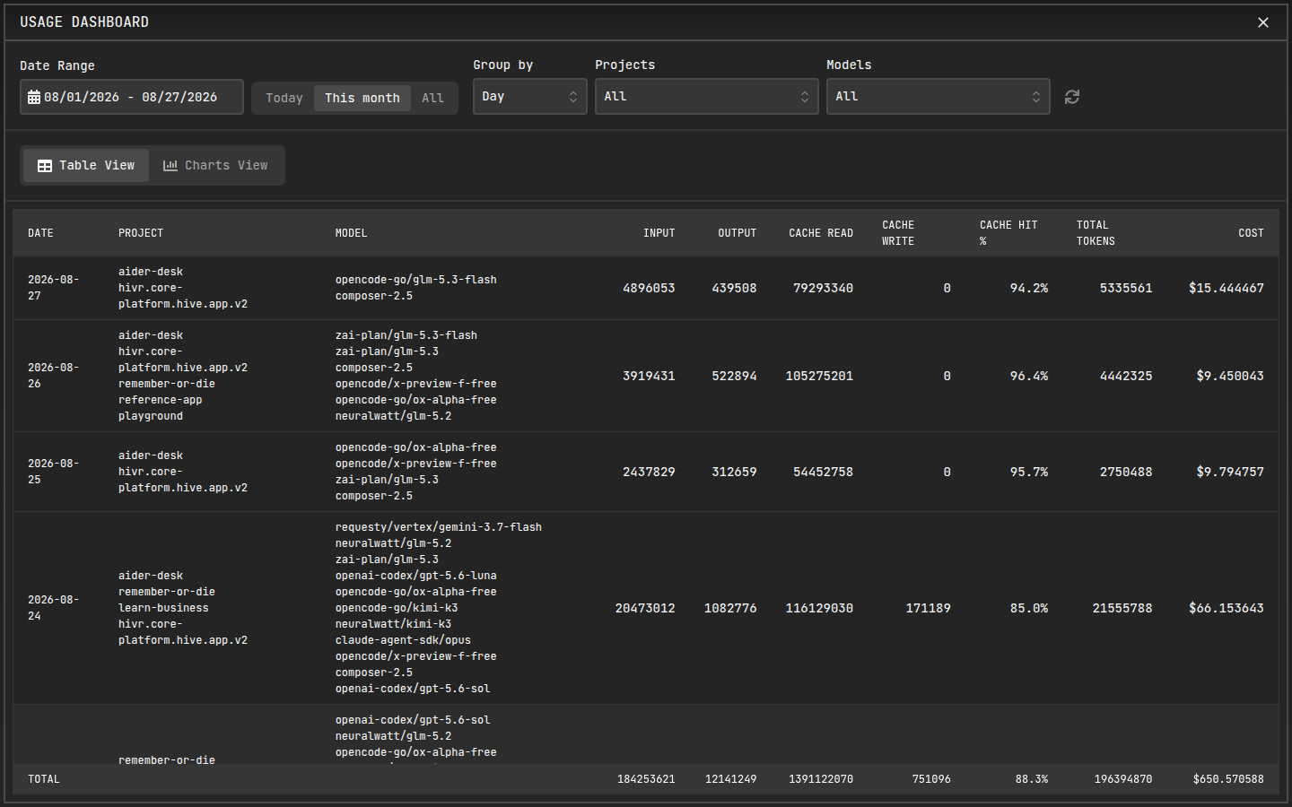Click learn-business project entry
Screen dimensions: 1292x807
tap(163, 608)
